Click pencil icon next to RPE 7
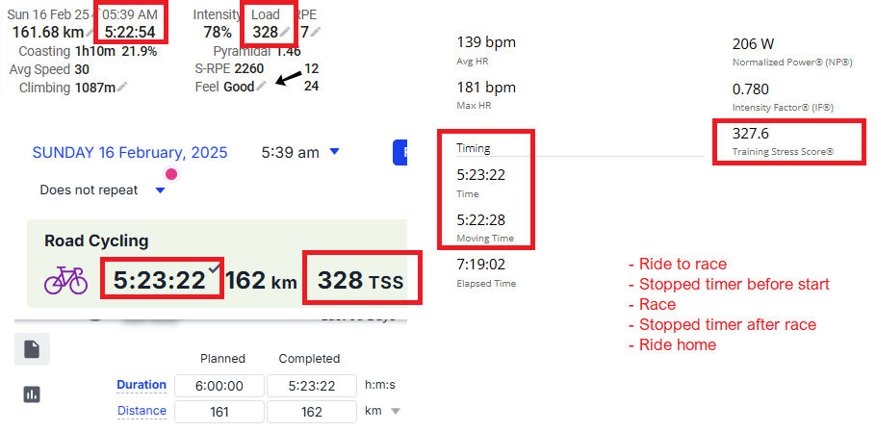876x431 pixels. [x=316, y=32]
